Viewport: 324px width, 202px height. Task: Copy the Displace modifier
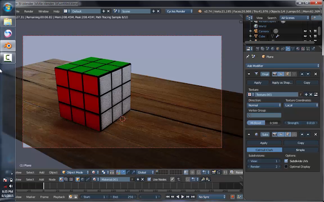pyautogui.click(x=307, y=83)
